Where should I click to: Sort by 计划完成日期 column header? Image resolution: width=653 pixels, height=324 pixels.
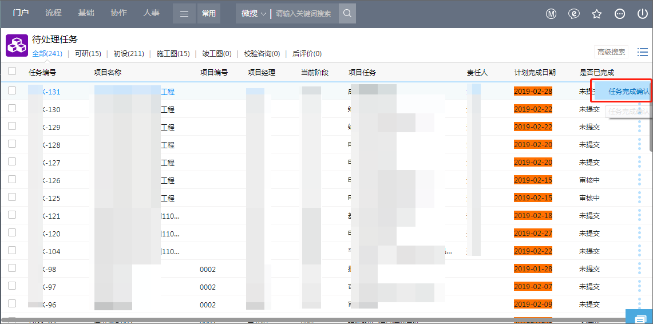[x=535, y=73]
